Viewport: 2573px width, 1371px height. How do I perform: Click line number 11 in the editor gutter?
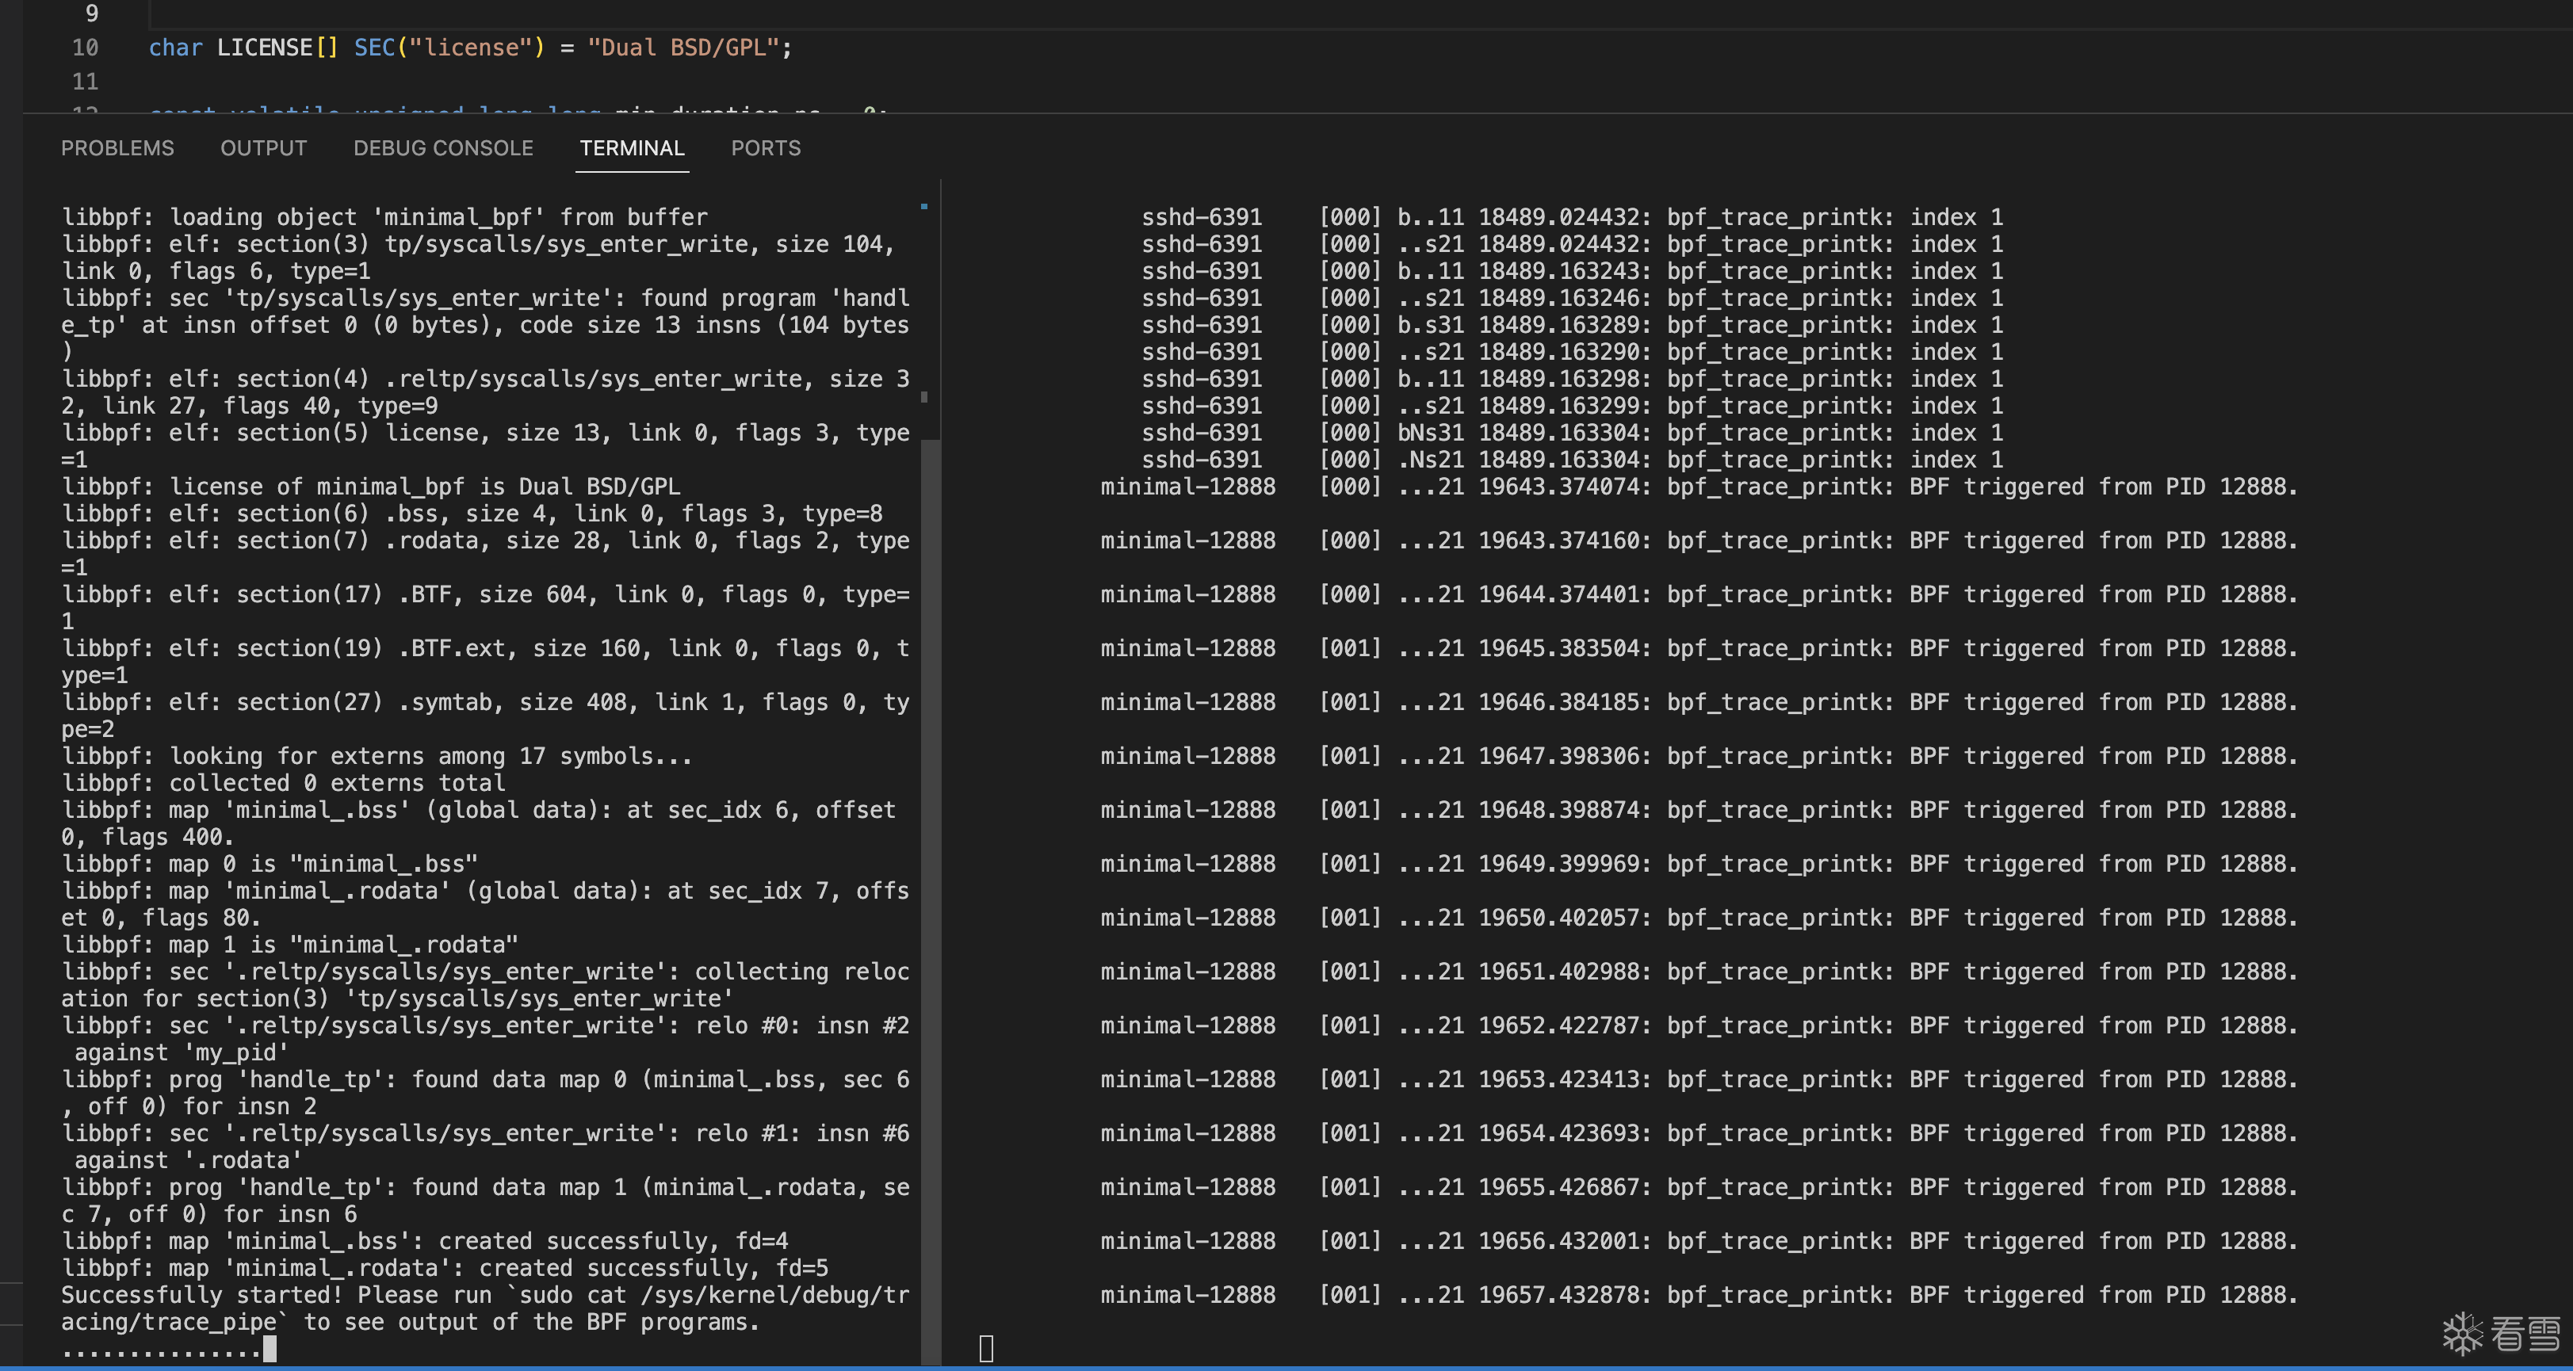point(85,81)
